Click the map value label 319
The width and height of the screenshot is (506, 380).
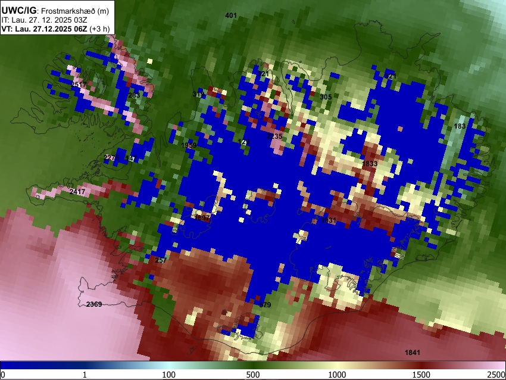pos(198,94)
